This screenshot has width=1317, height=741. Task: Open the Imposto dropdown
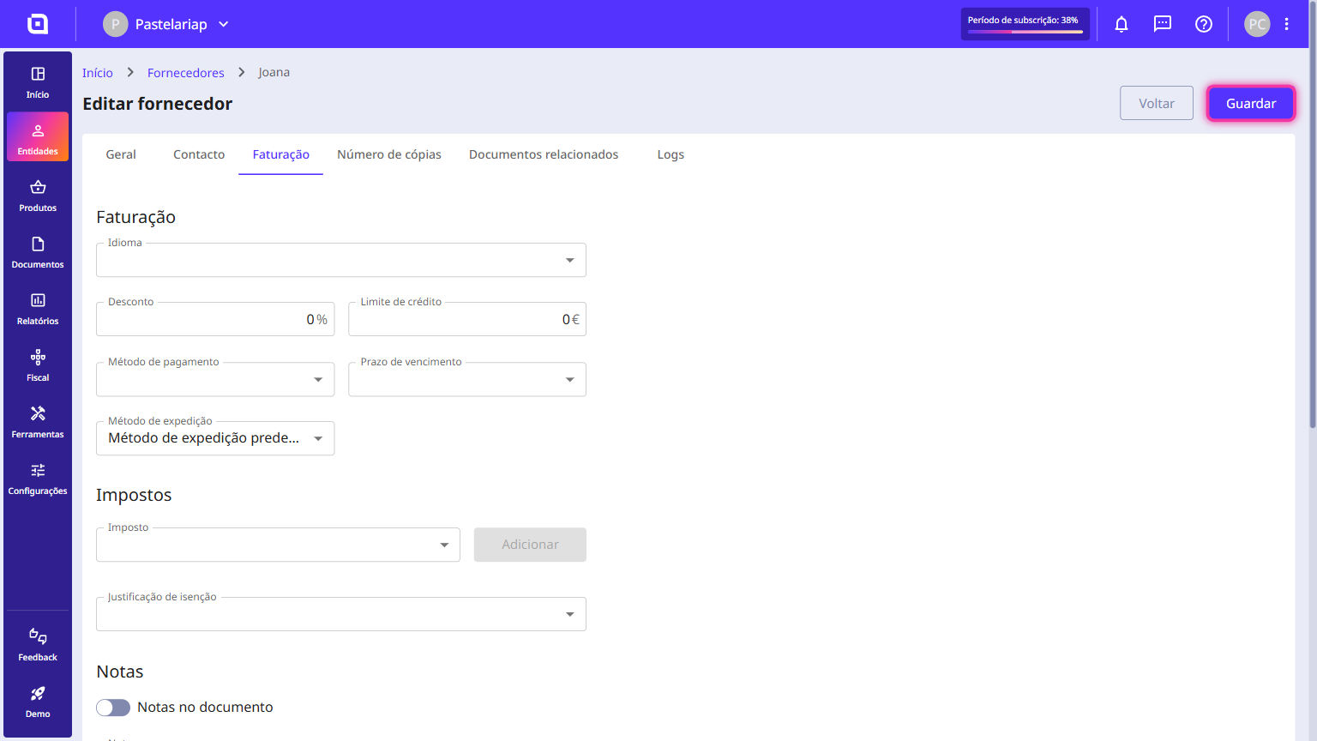tap(278, 545)
